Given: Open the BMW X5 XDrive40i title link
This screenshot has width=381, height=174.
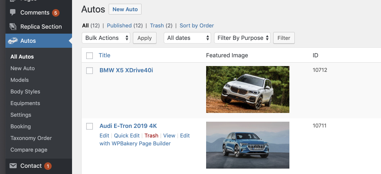Looking at the screenshot, I should (x=126, y=70).
